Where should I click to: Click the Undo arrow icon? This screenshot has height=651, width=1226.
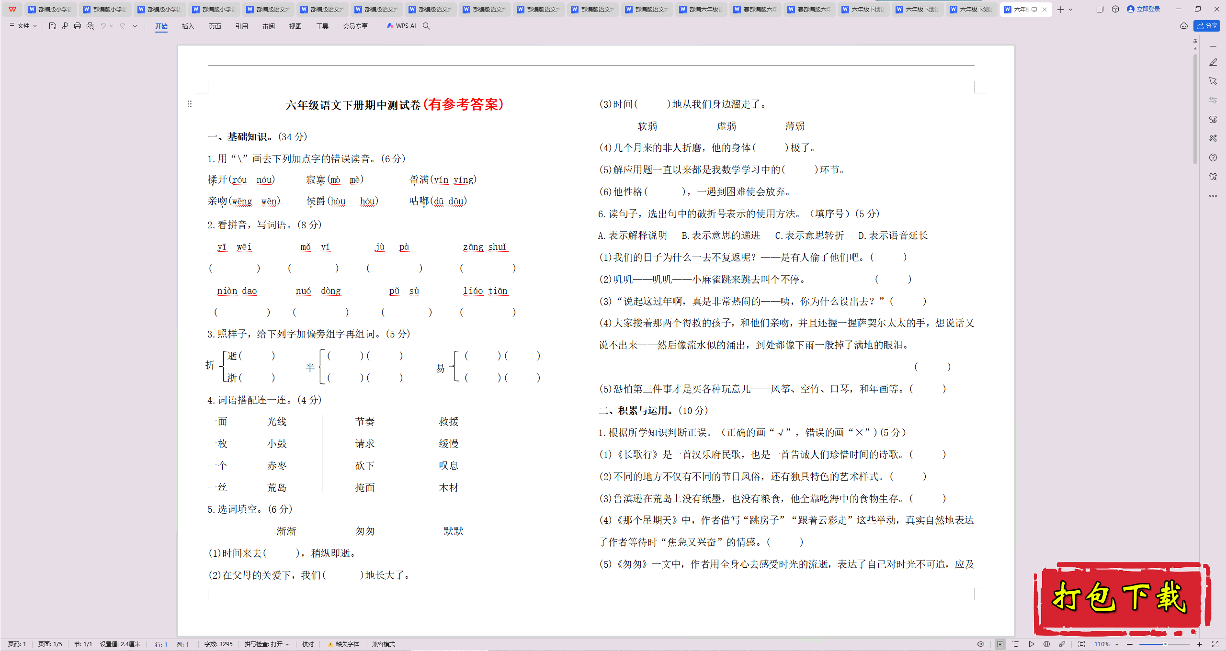pyautogui.click(x=103, y=26)
